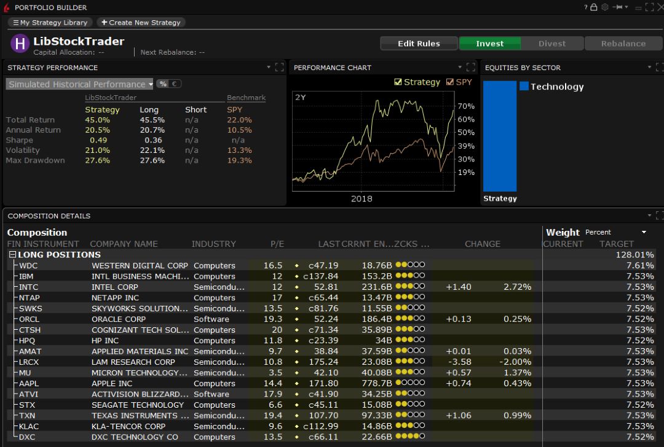The image size is (664, 447).
Task: Pin the Portfolio Builder window
Action: point(617,7)
